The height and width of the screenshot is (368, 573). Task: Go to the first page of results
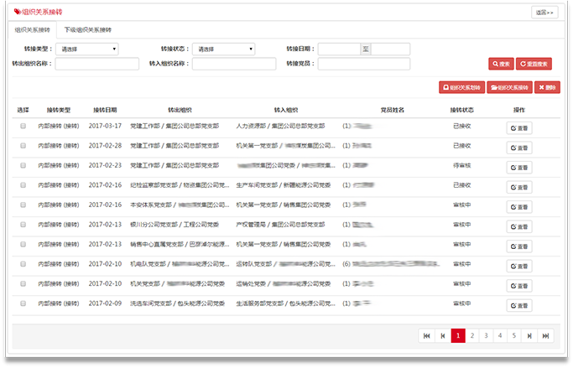[x=426, y=336]
